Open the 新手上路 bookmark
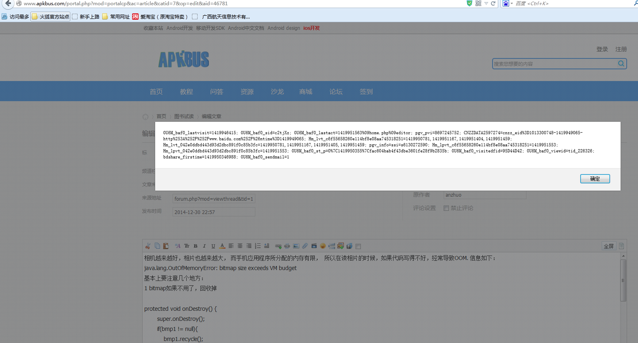Viewport: 638px width, 343px height. (86, 17)
